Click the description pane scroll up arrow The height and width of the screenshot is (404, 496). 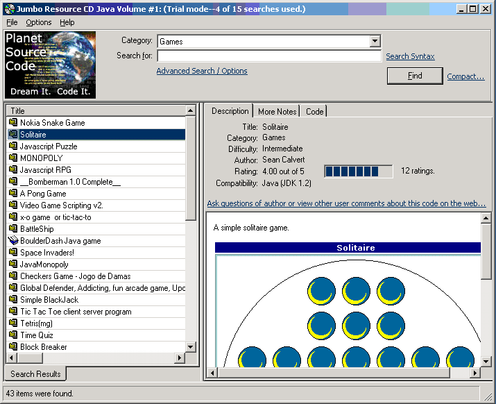(486, 218)
